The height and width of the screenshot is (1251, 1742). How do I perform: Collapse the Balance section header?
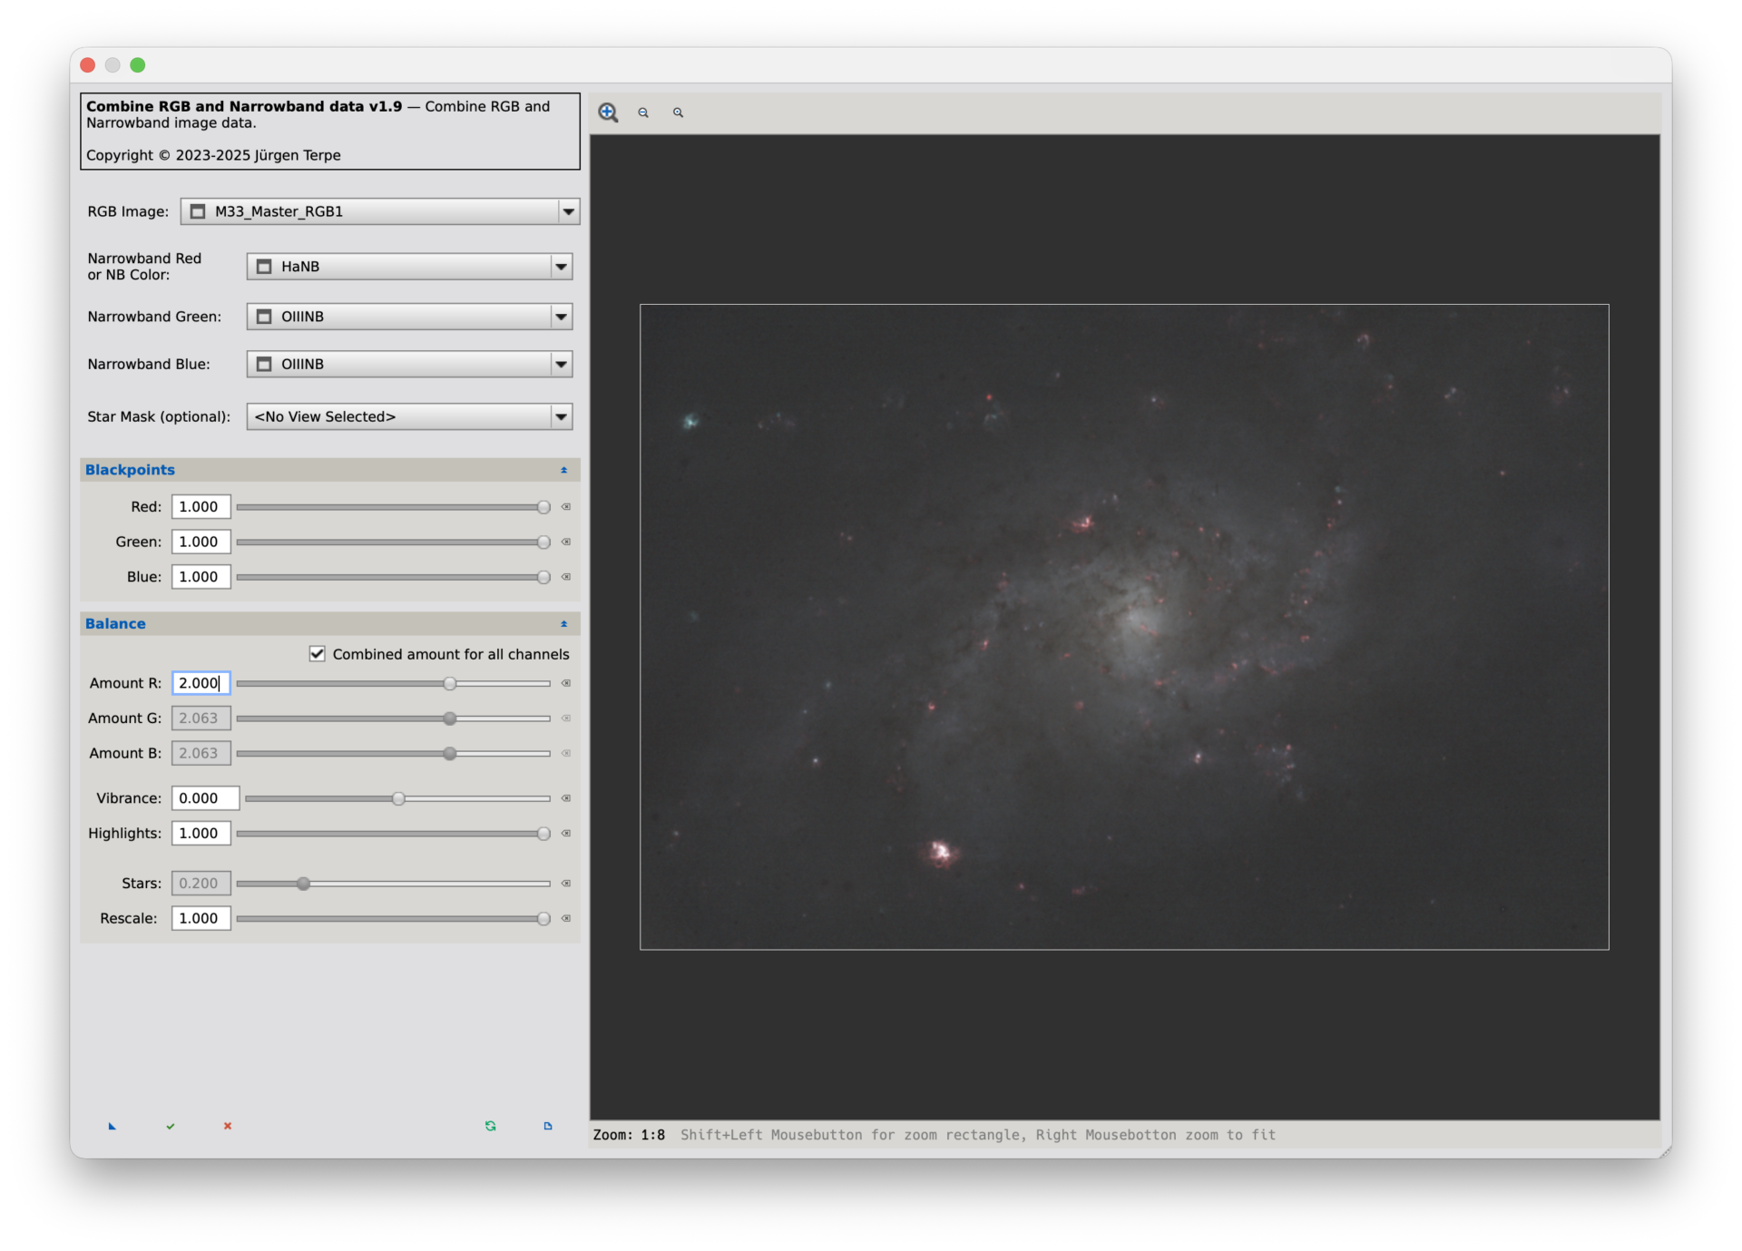pos(563,624)
